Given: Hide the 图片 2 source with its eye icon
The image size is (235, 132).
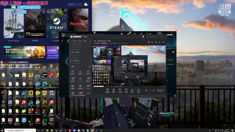Looking at the screenshot, I should (x=71, y=60).
